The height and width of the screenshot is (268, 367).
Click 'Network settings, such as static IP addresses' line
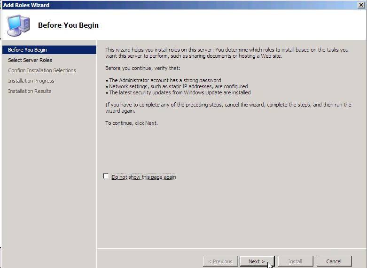pos(177,86)
